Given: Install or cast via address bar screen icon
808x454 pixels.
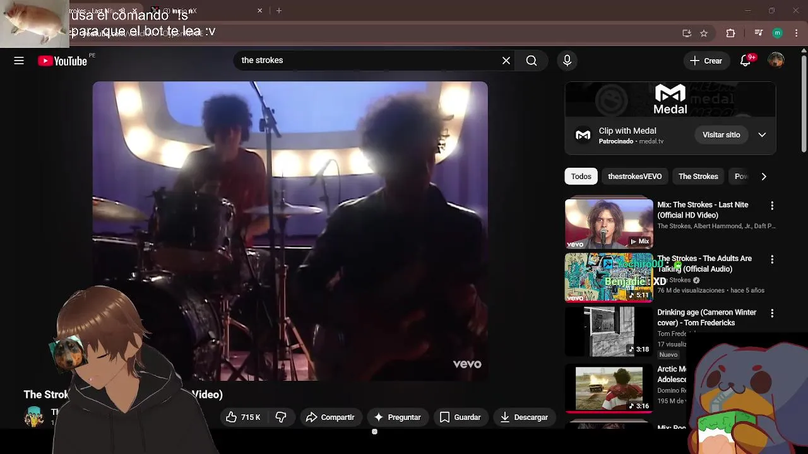Looking at the screenshot, I should click(x=687, y=33).
